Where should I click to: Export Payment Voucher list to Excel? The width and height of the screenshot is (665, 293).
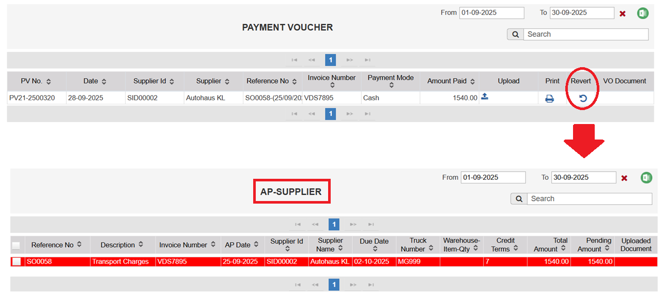(643, 13)
